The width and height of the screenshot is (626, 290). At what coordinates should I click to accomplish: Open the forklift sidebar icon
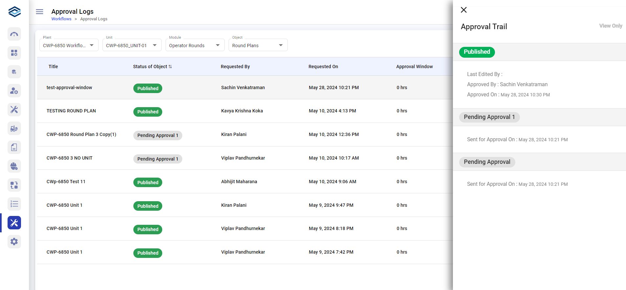14,128
